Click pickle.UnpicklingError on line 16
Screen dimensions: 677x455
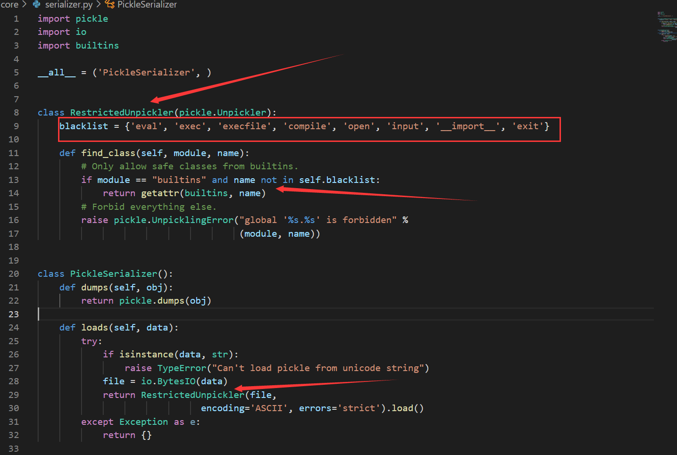(x=174, y=220)
